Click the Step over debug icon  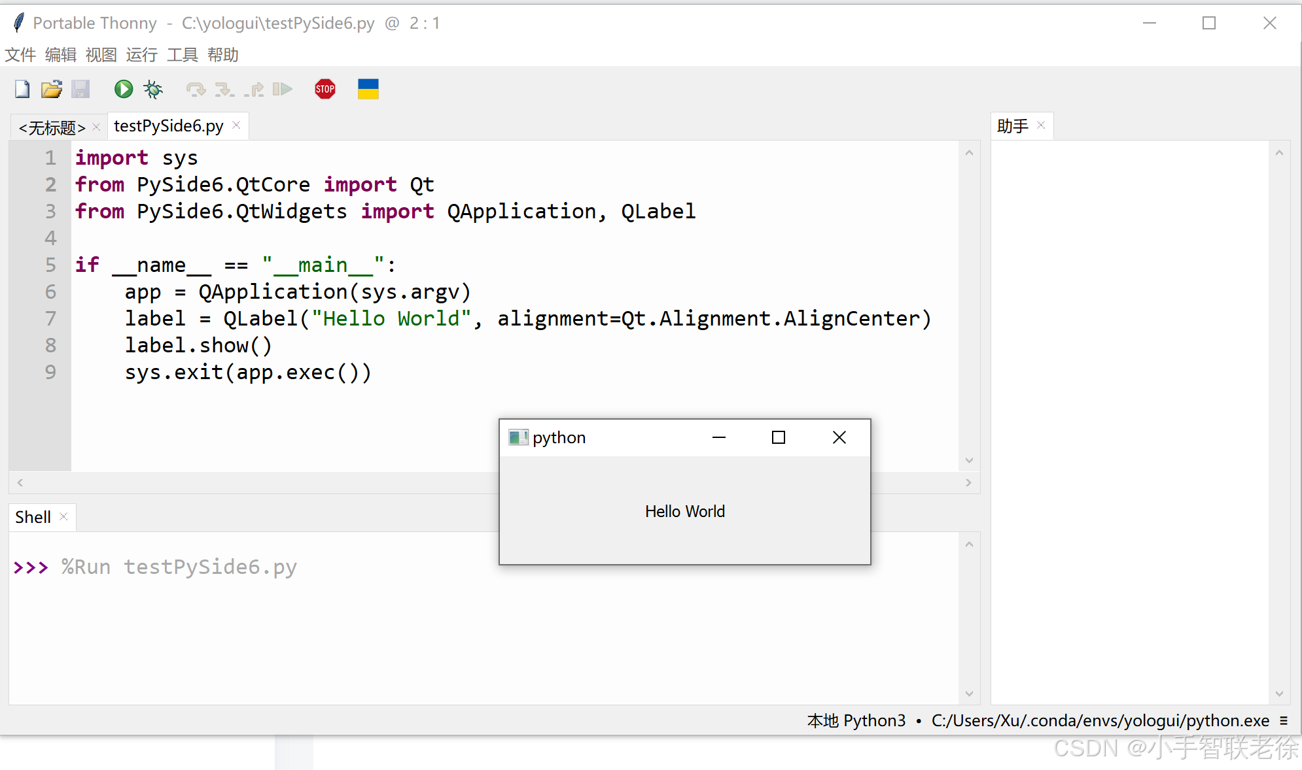point(196,89)
